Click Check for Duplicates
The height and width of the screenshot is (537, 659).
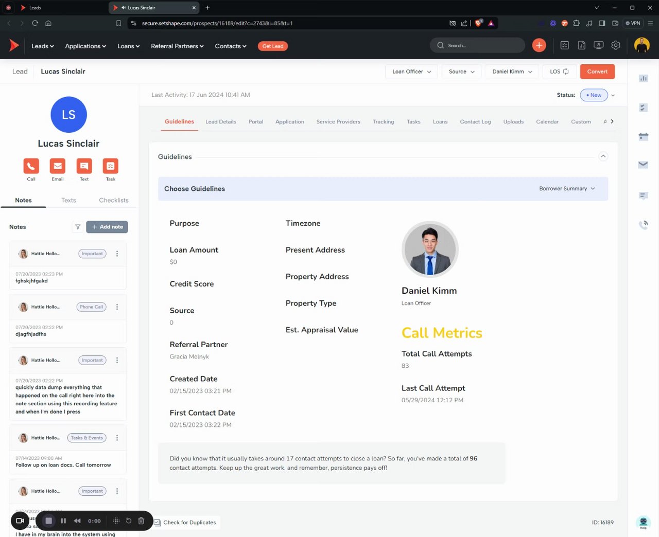(186, 523)
